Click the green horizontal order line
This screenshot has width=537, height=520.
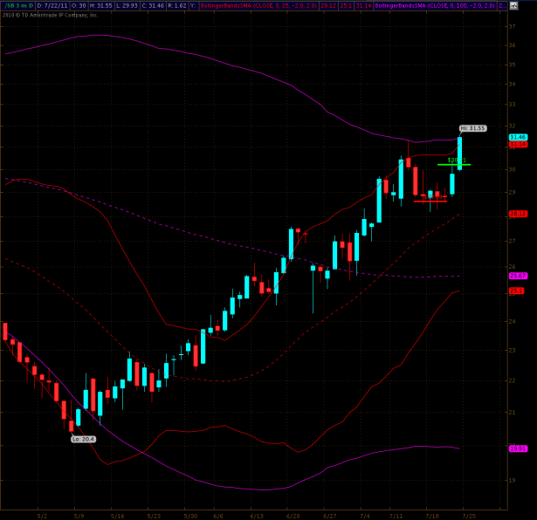(454, 164)
